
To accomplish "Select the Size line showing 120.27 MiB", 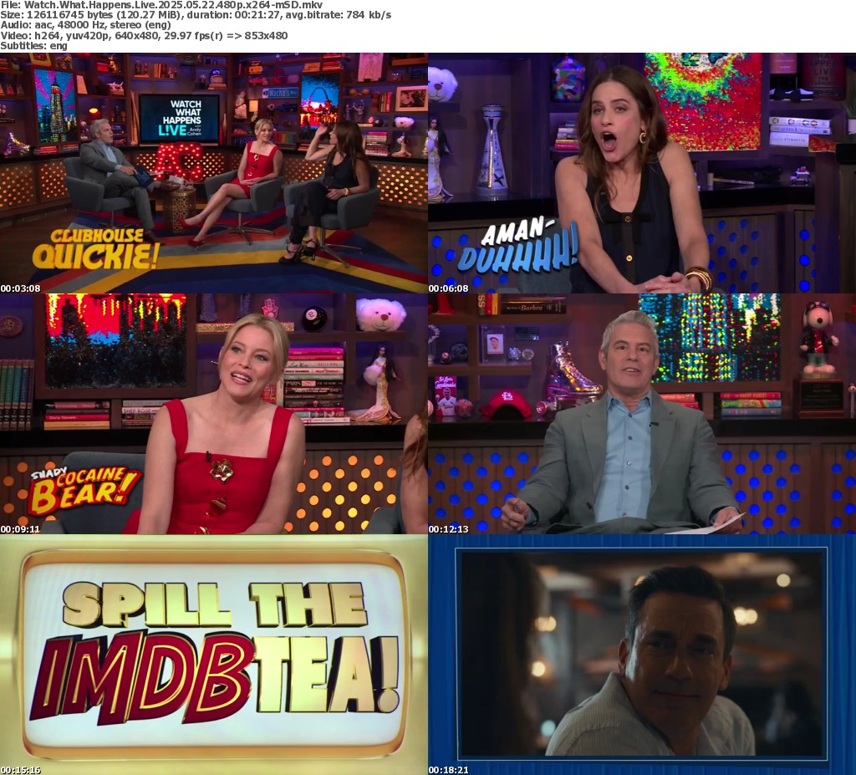I will pos(196,15).
